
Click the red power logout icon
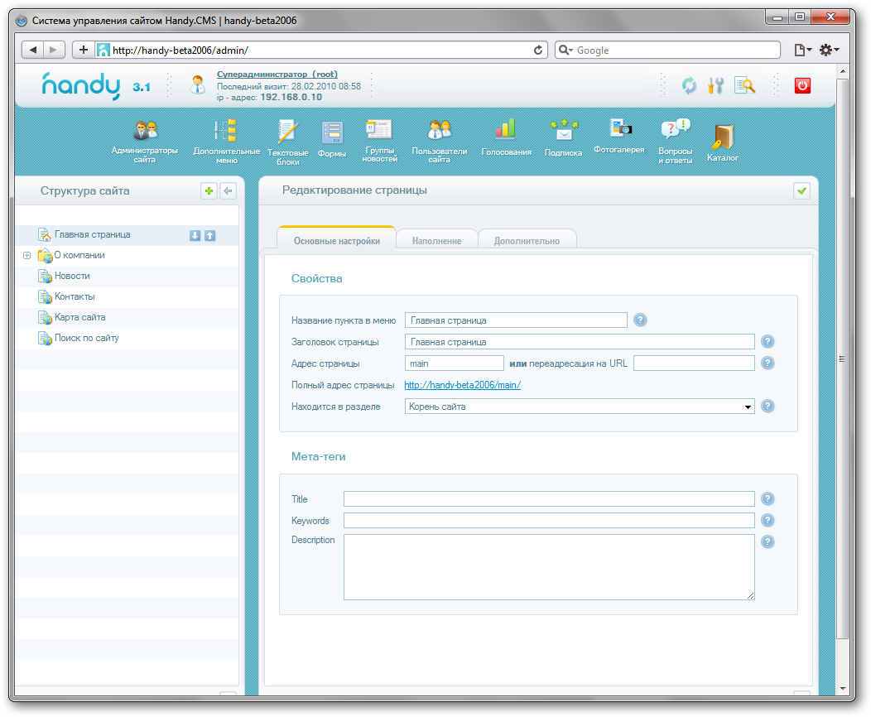(802, 85)
